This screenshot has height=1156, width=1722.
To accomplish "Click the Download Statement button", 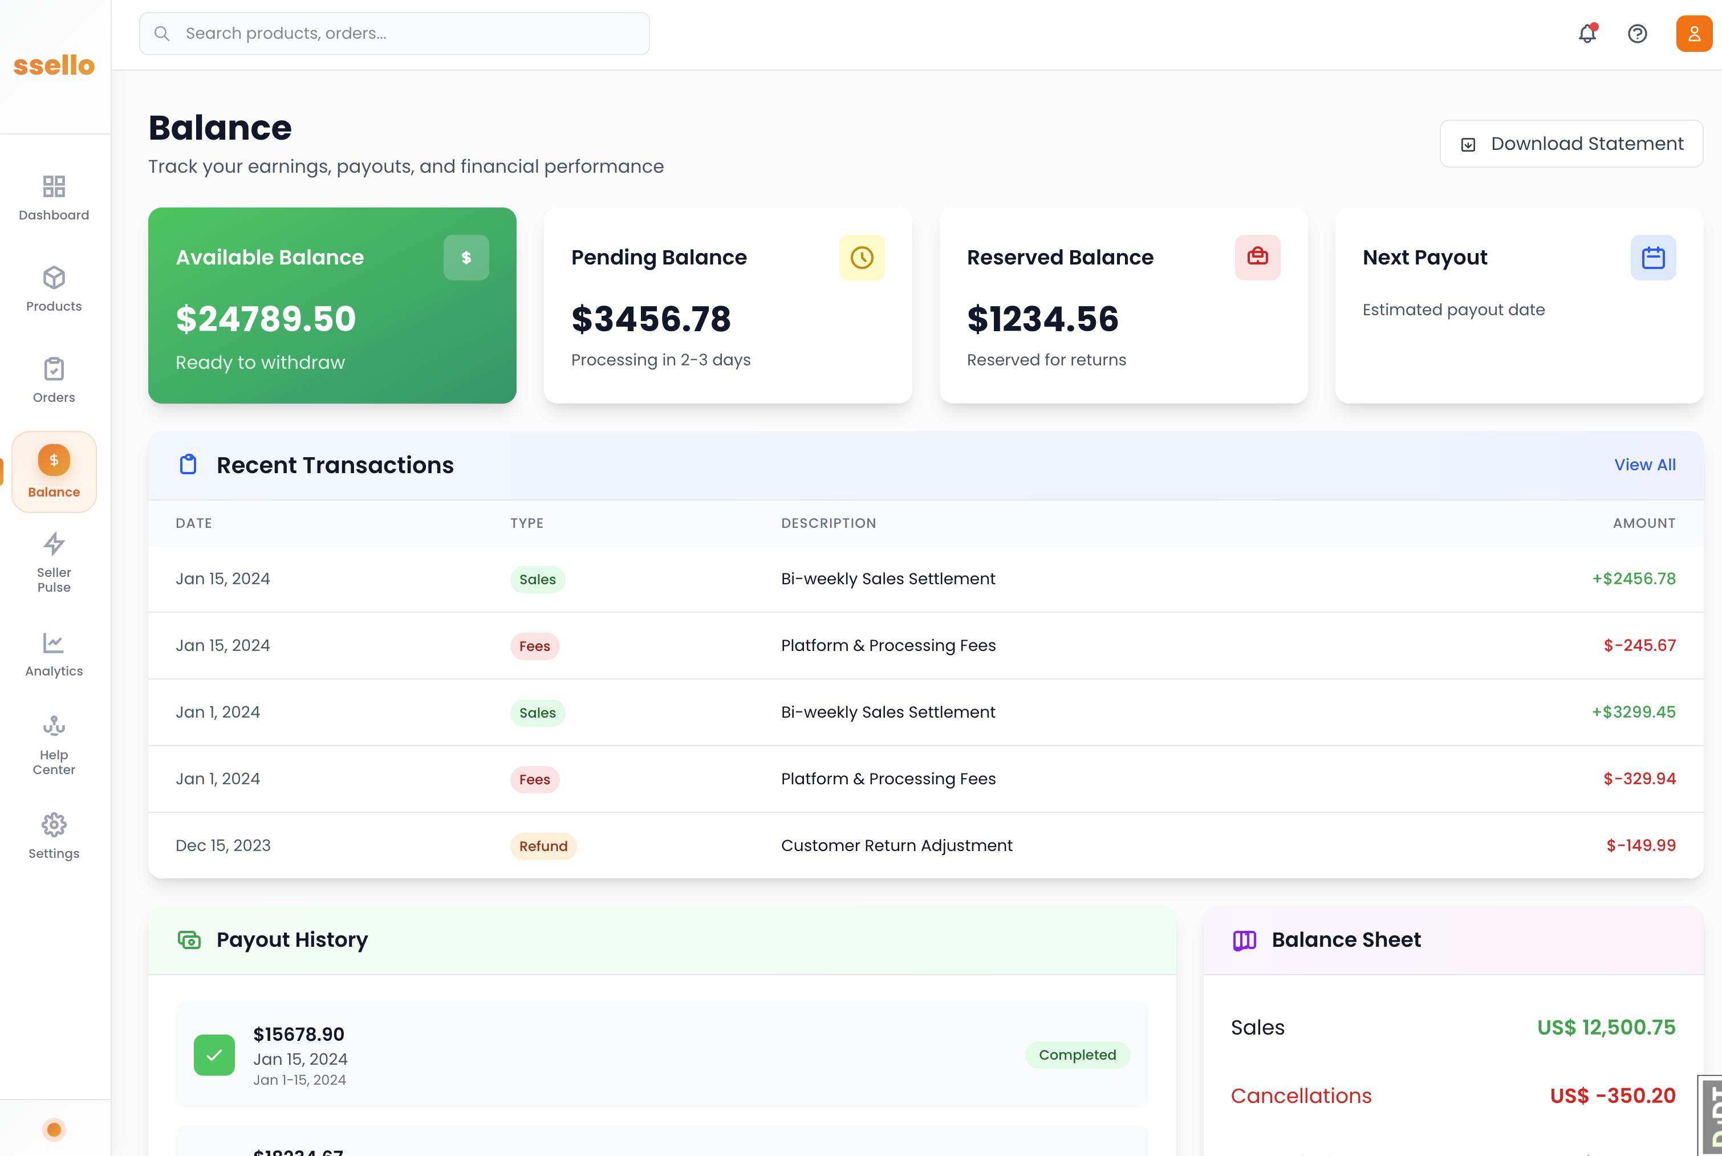I will point(1571,144).
